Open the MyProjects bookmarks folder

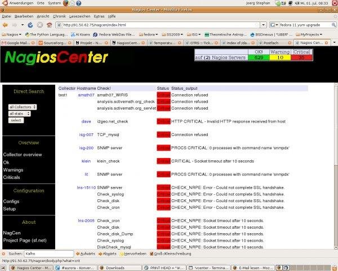pos(309,34)
